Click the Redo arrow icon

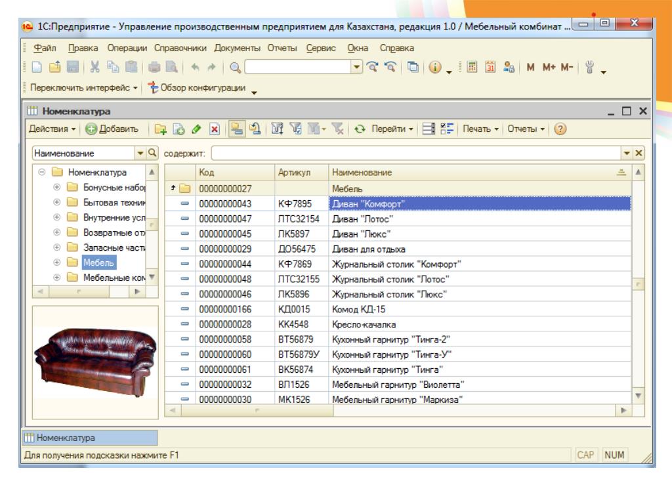coord(212,67)
